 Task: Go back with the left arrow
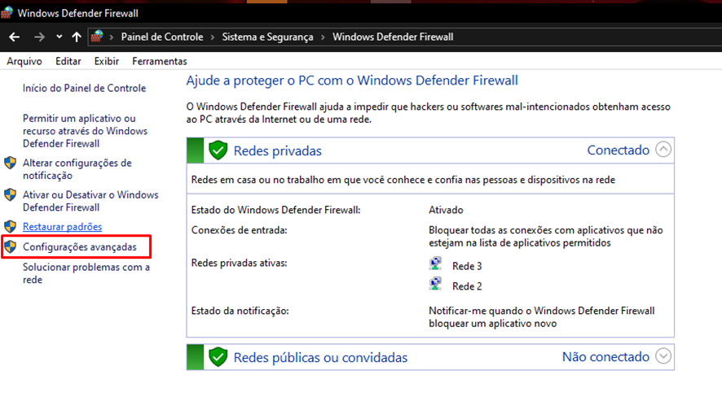coord(15,37)
